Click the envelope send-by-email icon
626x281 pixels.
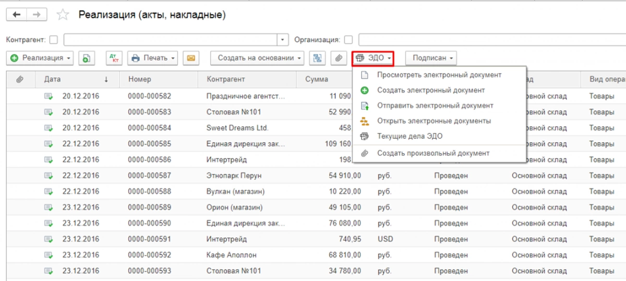(x=190, y=58)
